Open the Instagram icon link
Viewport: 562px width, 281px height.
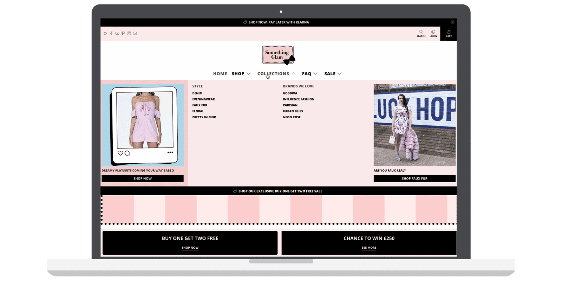(129, 33)
